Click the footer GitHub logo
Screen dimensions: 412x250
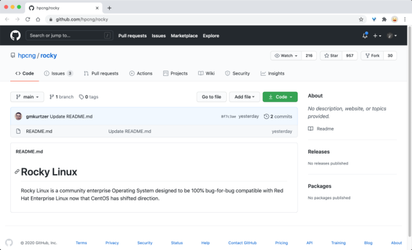pyautogui.click(x=9, y=243)
